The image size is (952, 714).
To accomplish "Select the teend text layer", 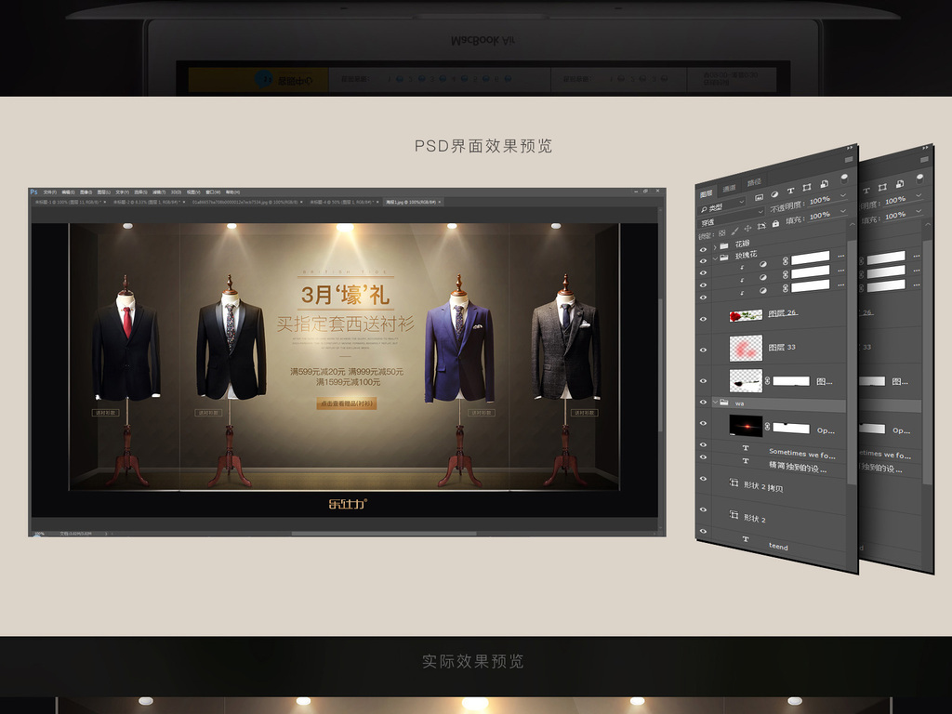I will pos(778,547).
